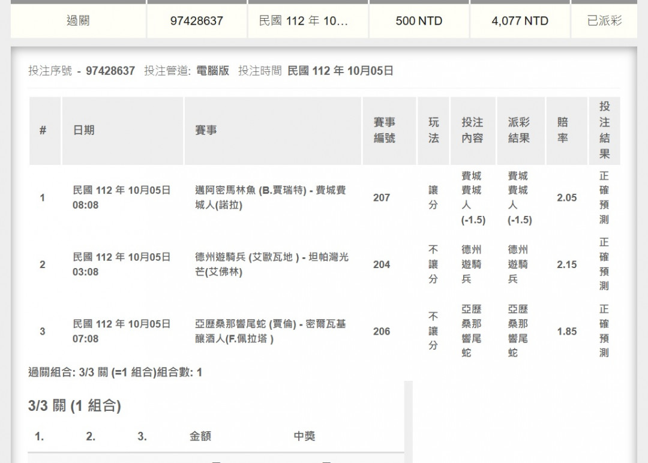Click row number 1 in bets table

coord(42,198)
